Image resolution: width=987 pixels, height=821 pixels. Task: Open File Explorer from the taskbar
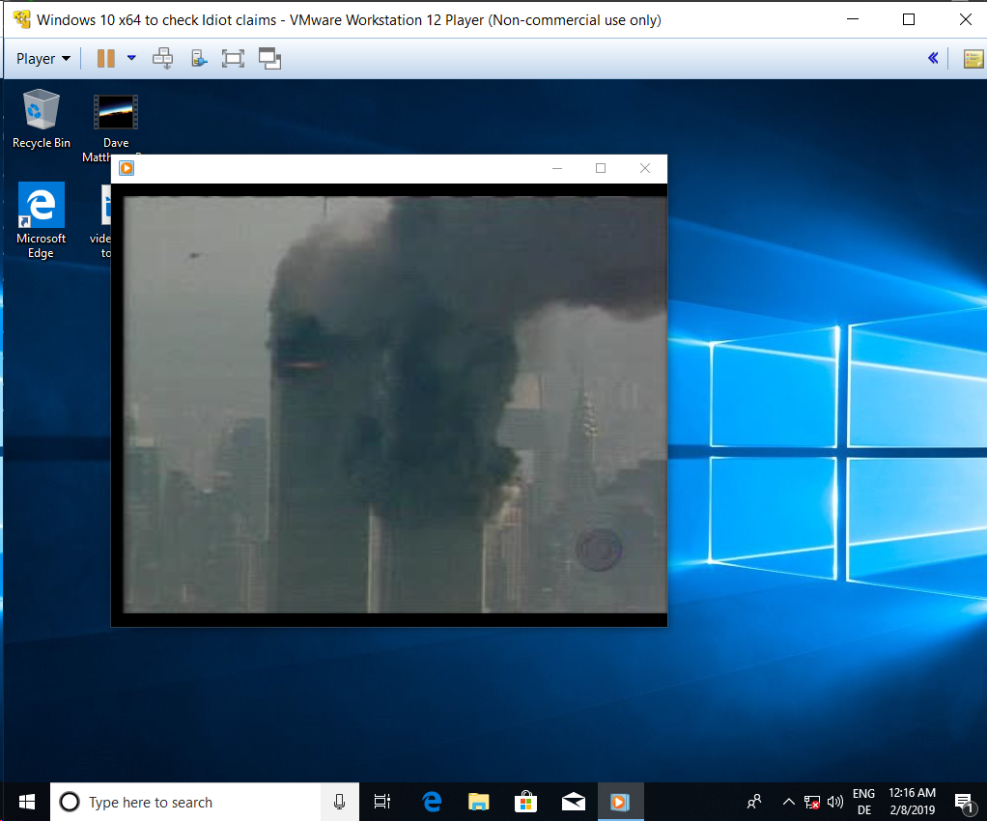[478, 802]
